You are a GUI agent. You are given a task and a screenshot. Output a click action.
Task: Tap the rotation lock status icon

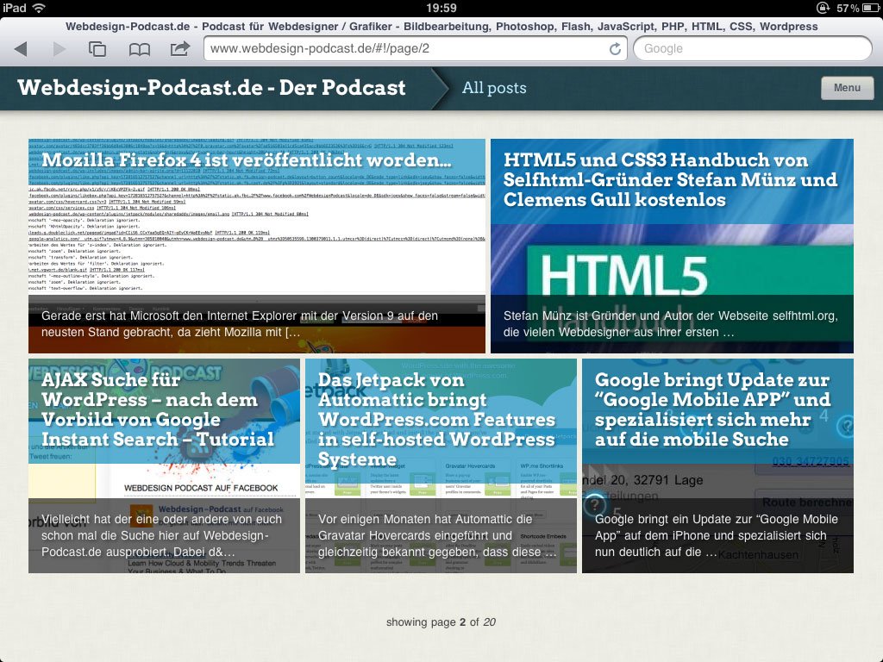click(x=823, y=8)
